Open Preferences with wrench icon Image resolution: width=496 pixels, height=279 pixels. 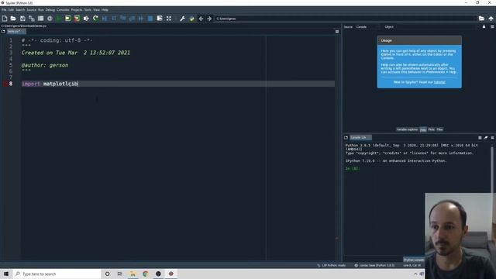point(183,19)
